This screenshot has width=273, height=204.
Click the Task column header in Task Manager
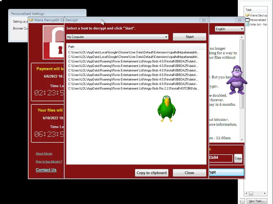(x=256, y=10)
